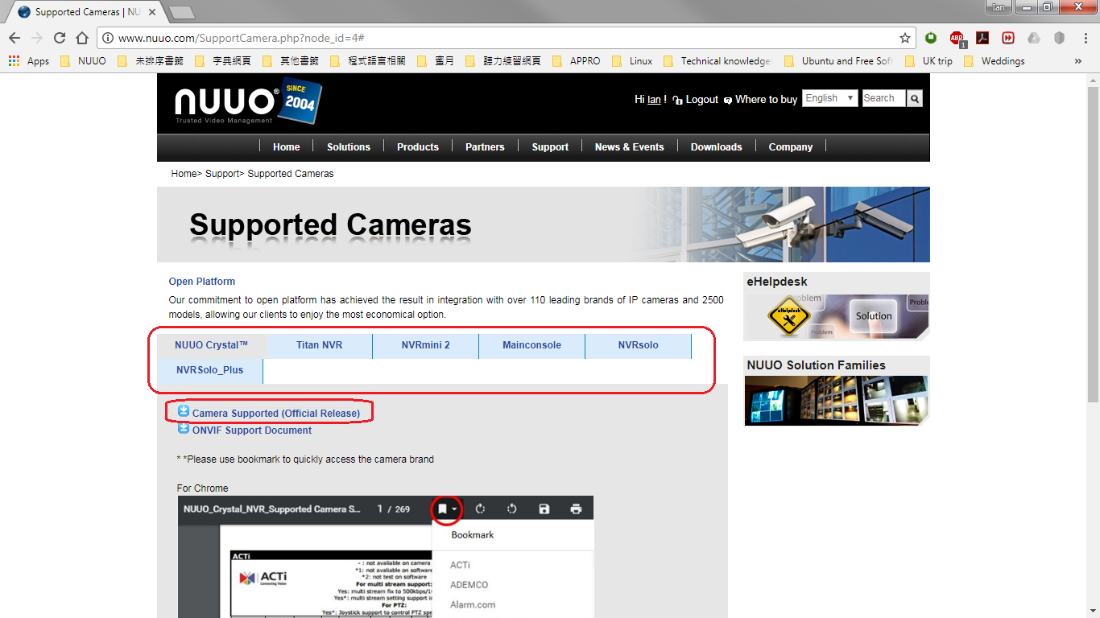
Task: Switch to the Titan NVR tab
Action: coord(319,345)
